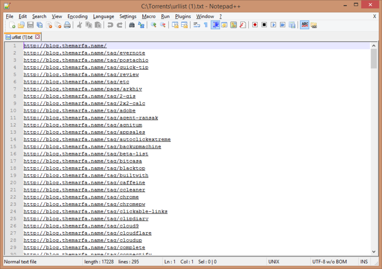Click the tag/evernote URL on line 2
The width and height of the screenshot is (382, 269).
tap(85, 53)
